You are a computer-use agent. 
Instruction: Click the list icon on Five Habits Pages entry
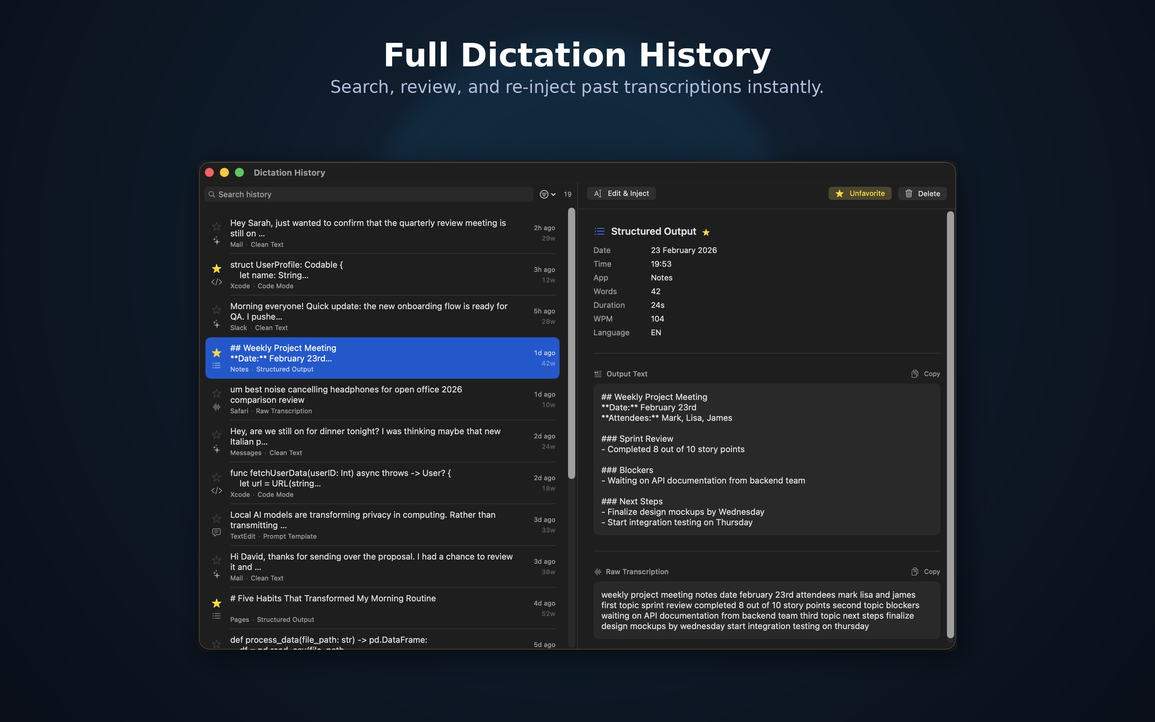tap(216, 616)
